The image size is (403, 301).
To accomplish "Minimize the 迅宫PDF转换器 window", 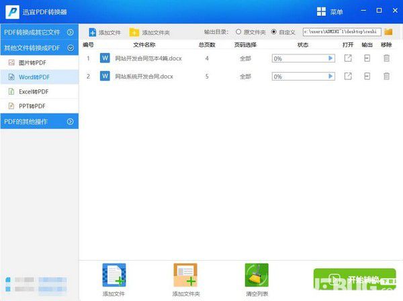I will pos(363,11).
